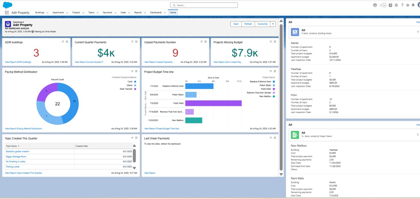Expand the Unpaid Payments Number widget
This screenshot has height=199, width=420.
pos(205,42)
